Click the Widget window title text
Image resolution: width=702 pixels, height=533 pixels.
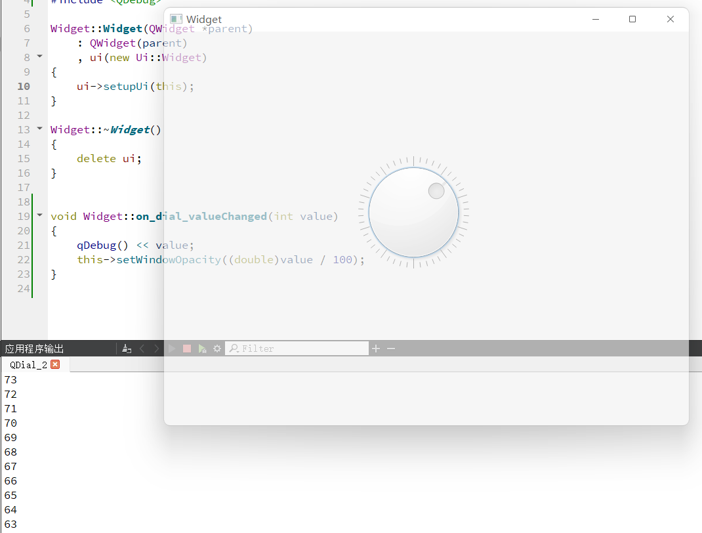pyautogui.click(x=203, y=19)
